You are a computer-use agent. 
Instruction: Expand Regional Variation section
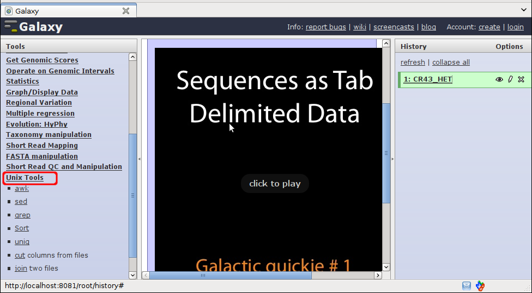[39, 103]
